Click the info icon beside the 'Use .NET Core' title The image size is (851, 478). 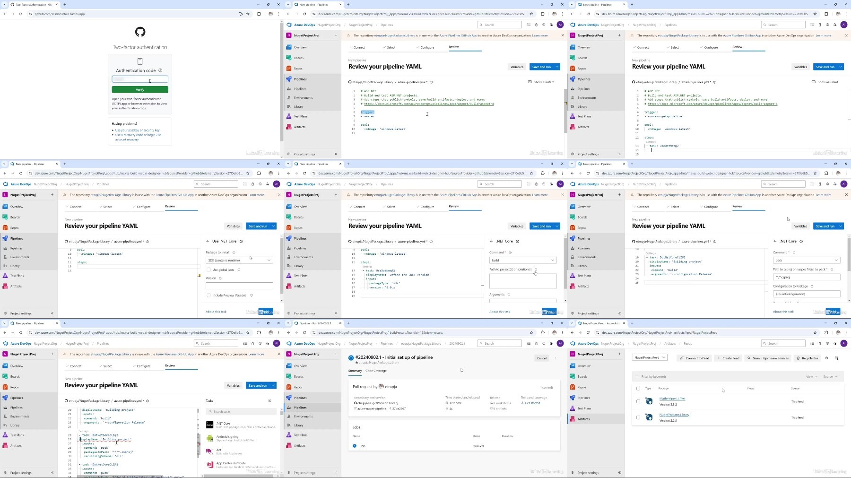coord(241,241)
